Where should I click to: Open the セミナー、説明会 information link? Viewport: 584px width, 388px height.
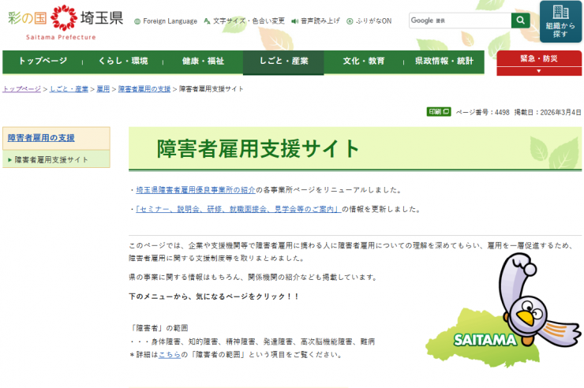tap(238, 209)
